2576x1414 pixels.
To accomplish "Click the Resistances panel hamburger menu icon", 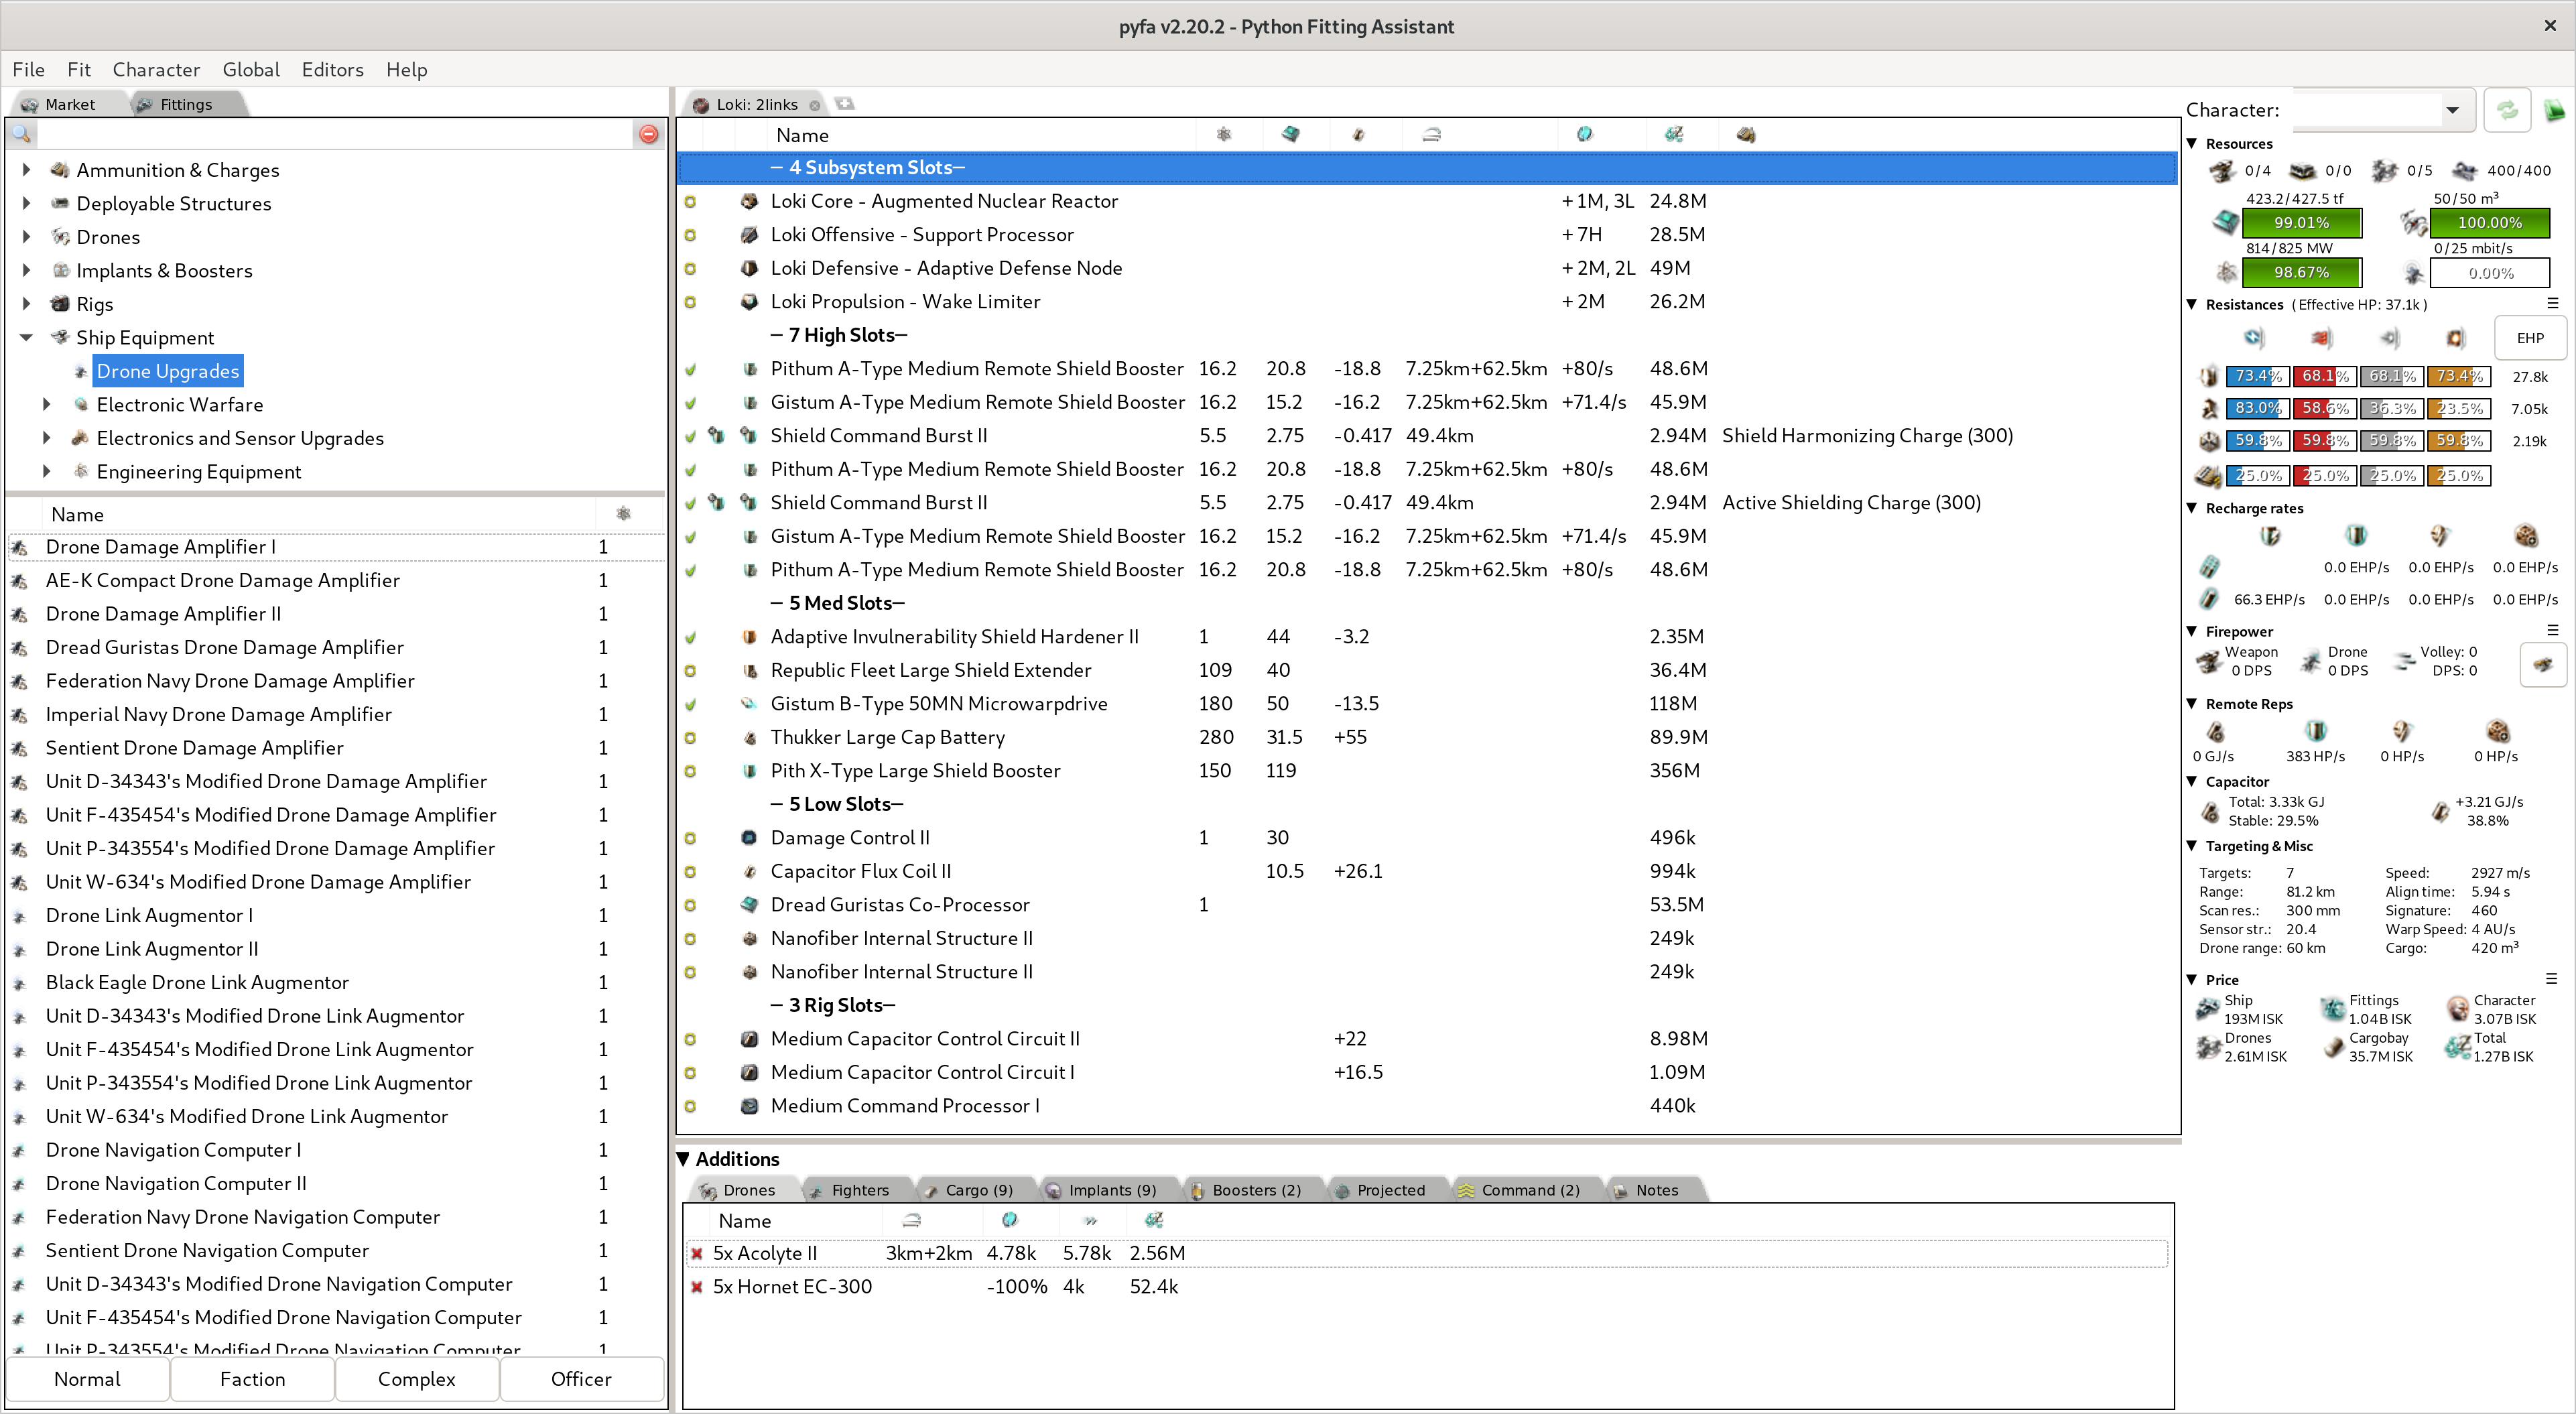I will [x=2552, y=304].
